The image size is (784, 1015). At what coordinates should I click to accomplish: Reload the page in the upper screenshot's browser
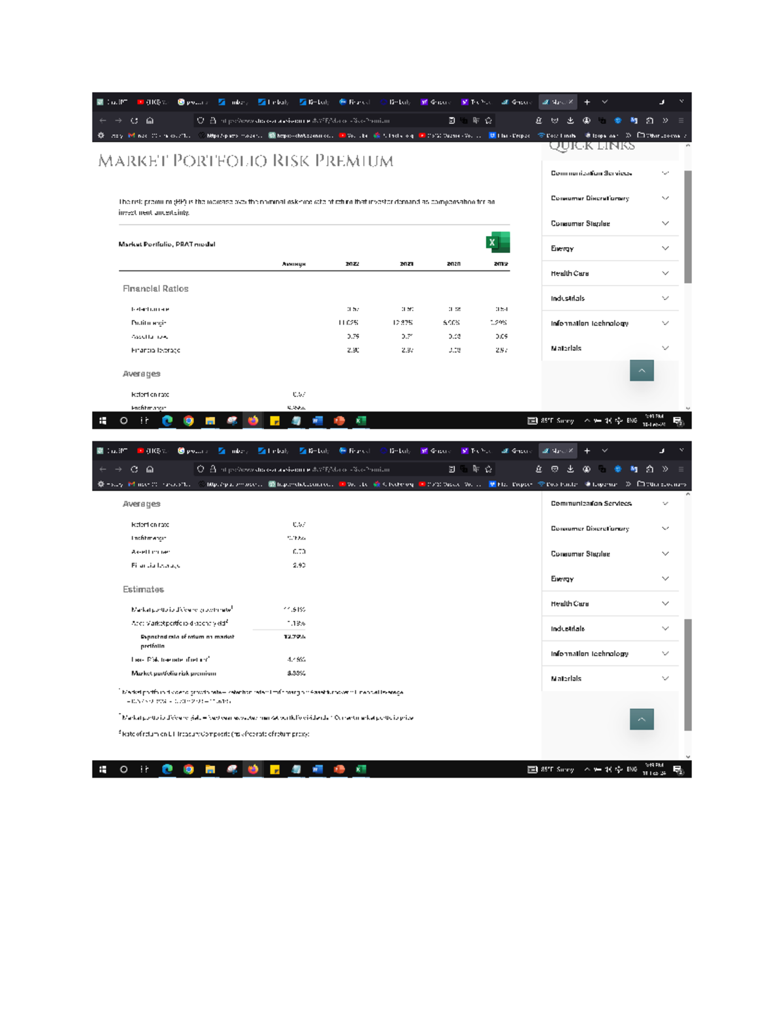click(x=134, y=120)
